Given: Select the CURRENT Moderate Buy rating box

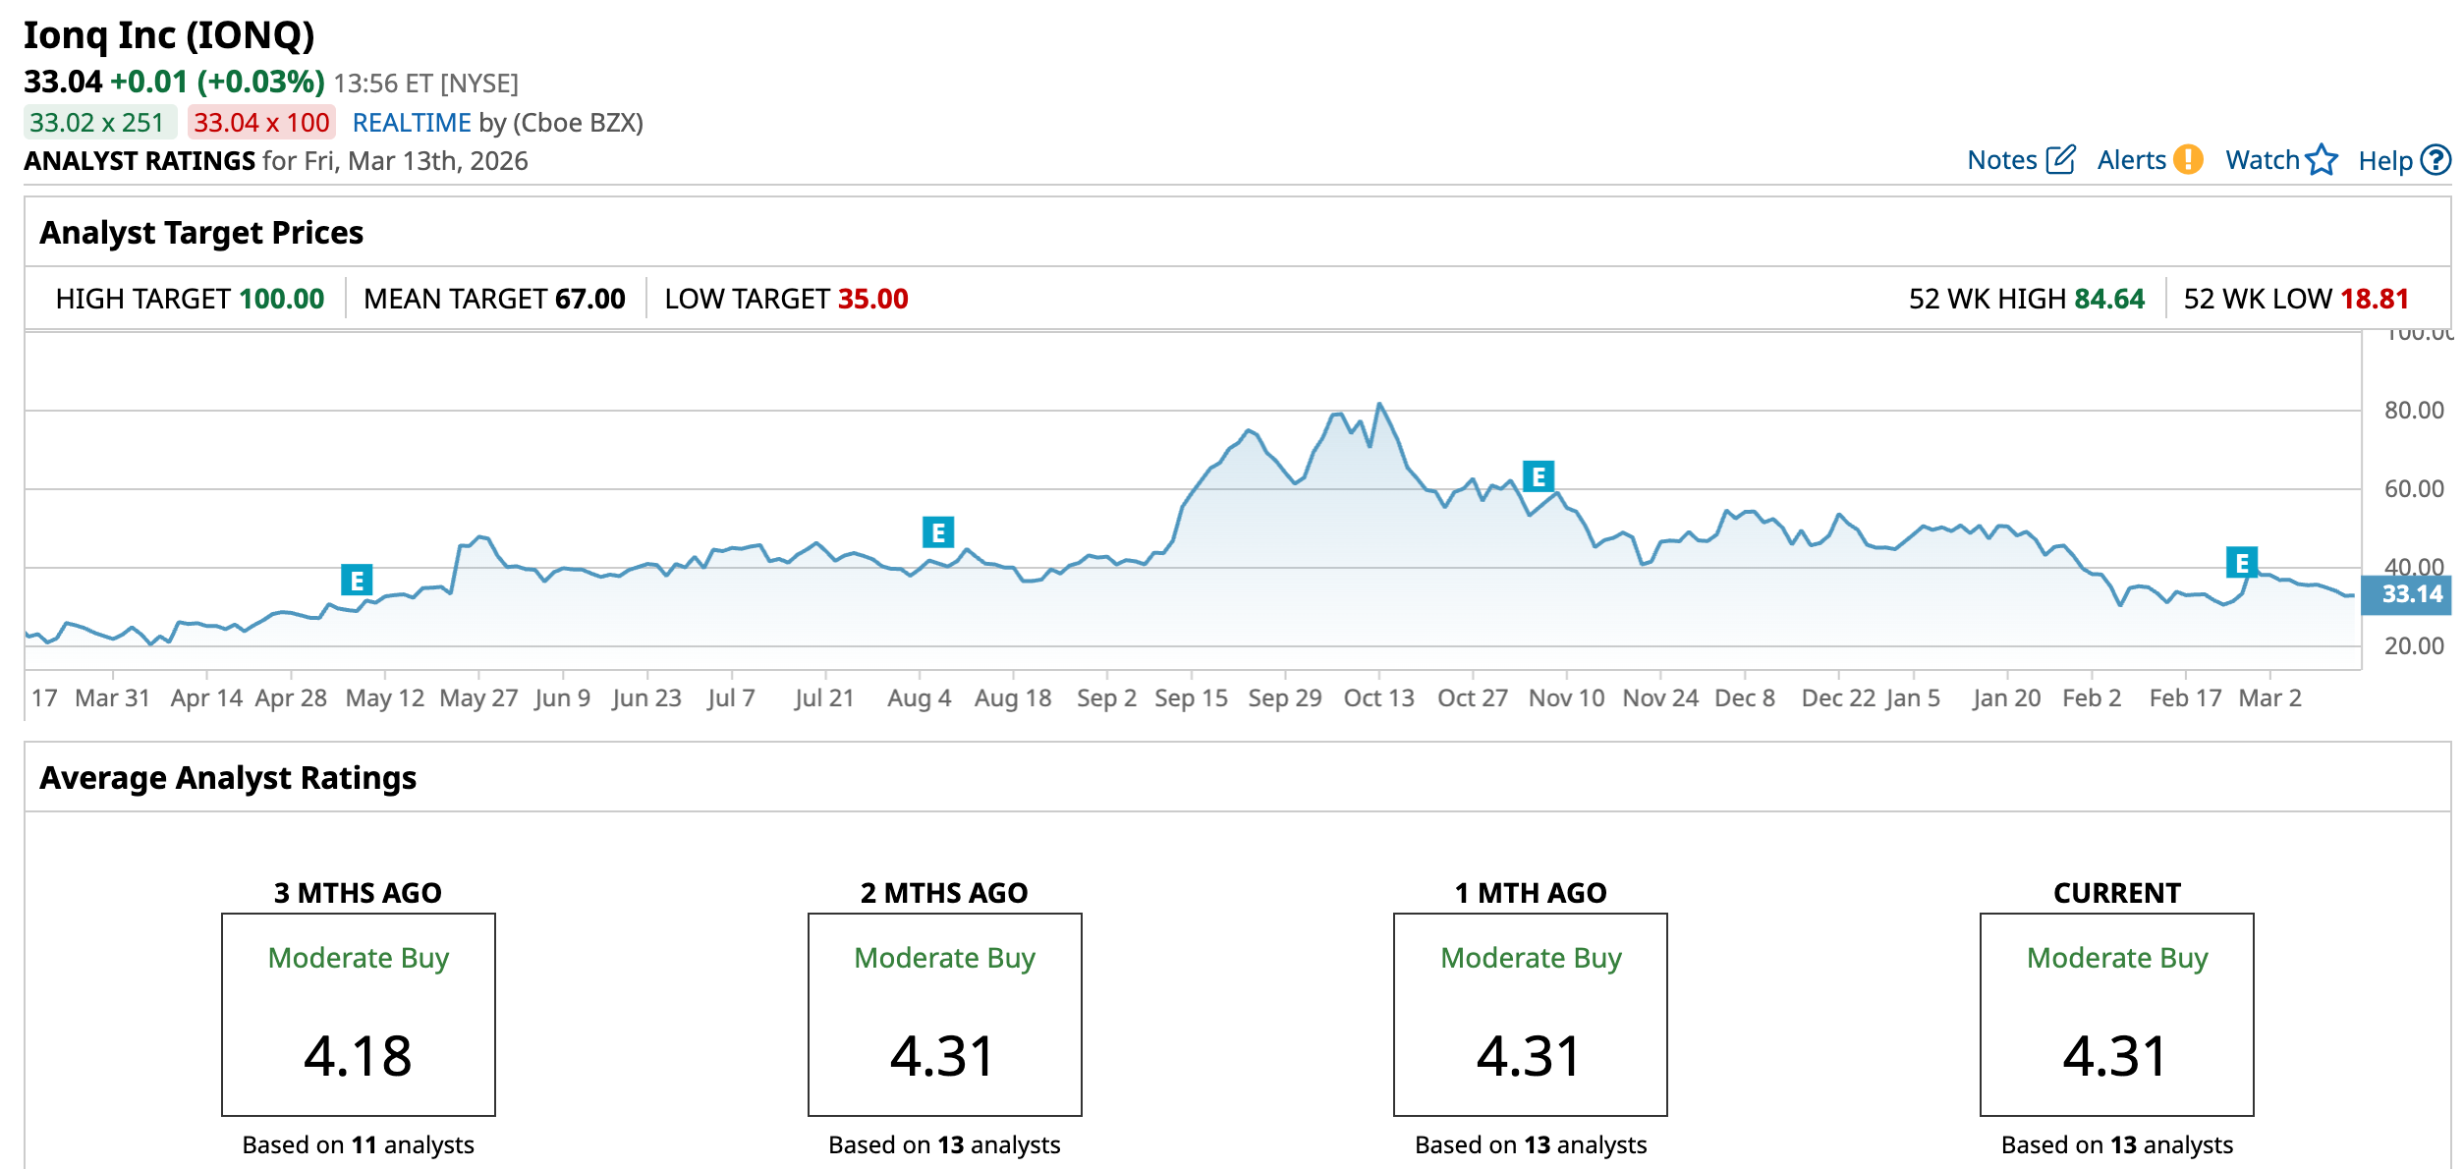Looking at the screenshot, I should point(2116,1014).
